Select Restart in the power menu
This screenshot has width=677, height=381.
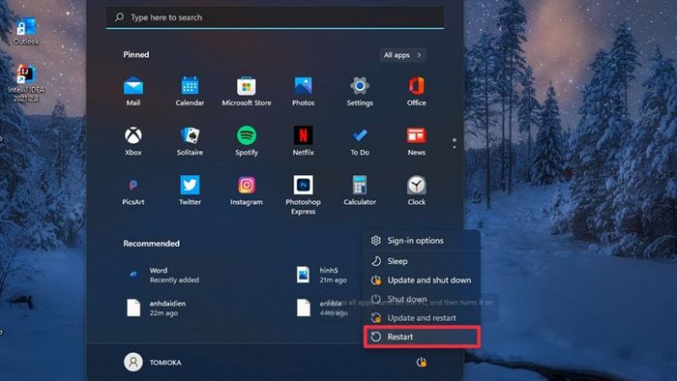click(422, 337)
